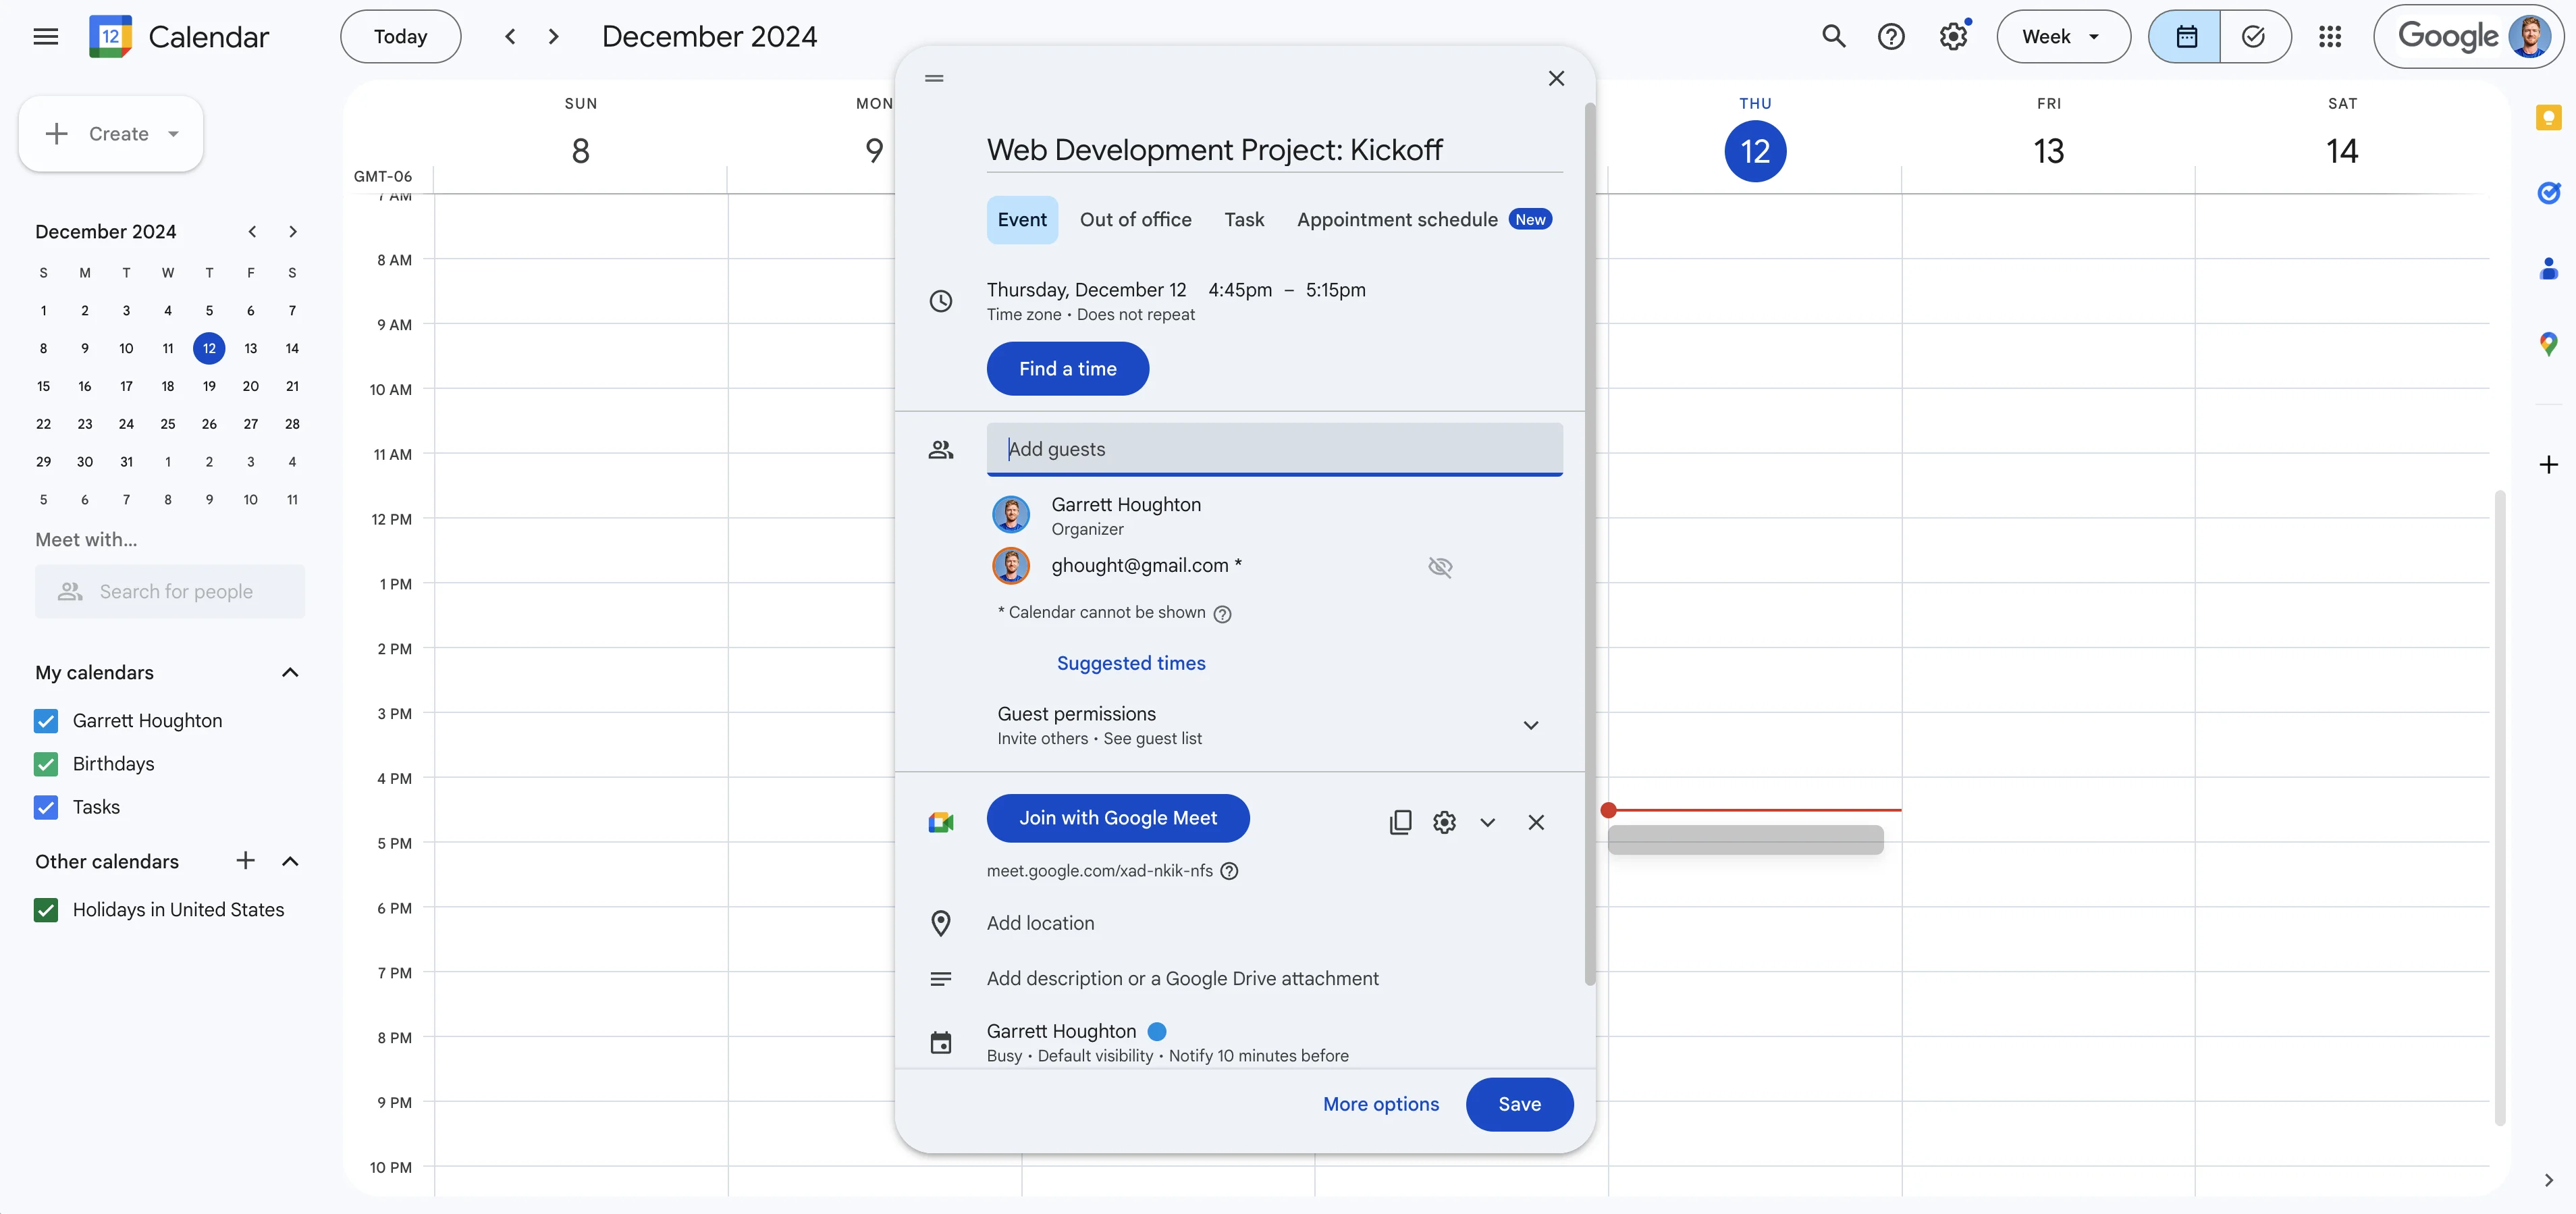This screenshot has width=2576, height=1214.
Task: Copy the Google Meet conferencing info
Action: [x=1400, y=822]
